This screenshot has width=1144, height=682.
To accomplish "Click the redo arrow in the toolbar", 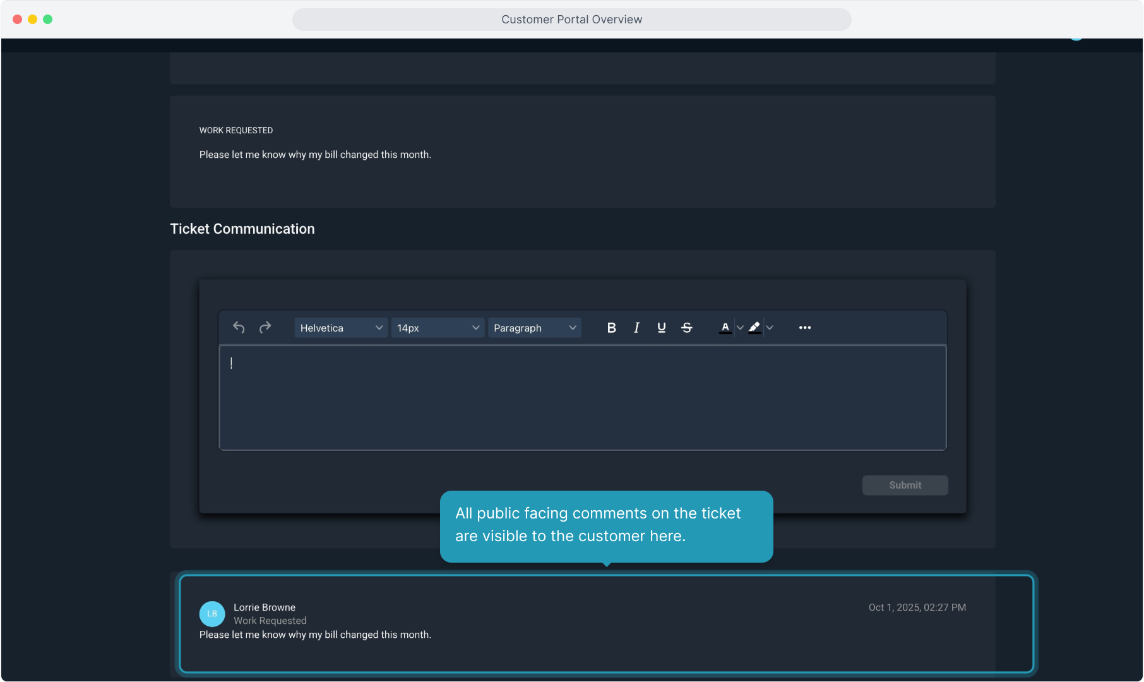I will [x=265, y=328].
